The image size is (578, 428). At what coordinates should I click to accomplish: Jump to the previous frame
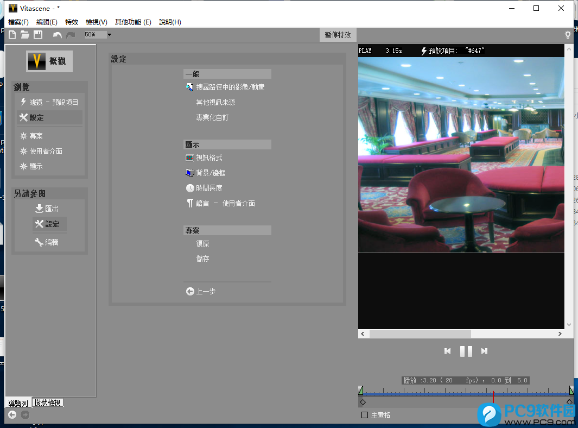coord(447,351)
